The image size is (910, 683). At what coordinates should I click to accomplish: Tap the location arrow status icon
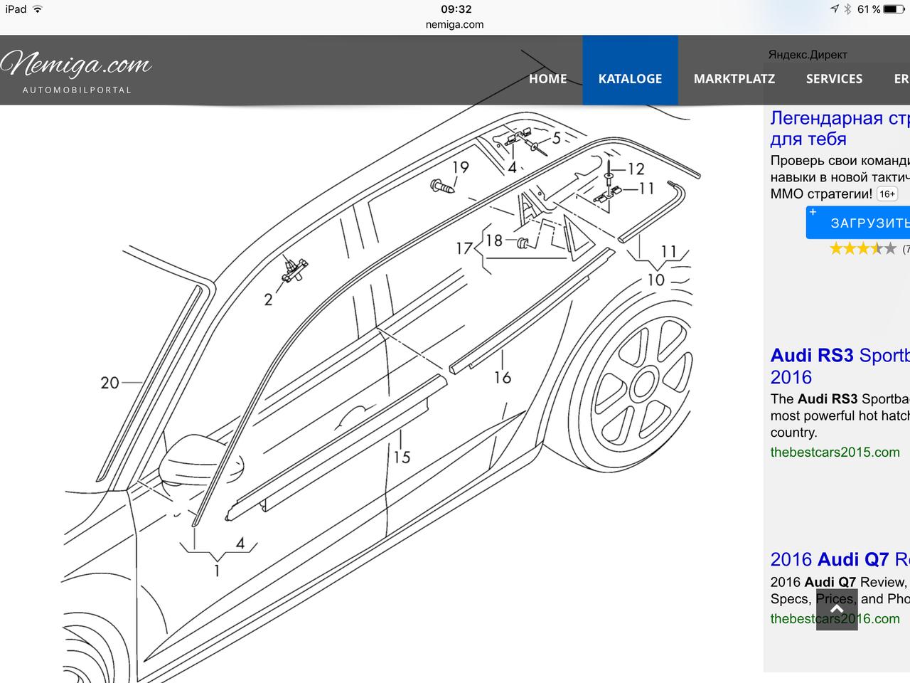834,9
